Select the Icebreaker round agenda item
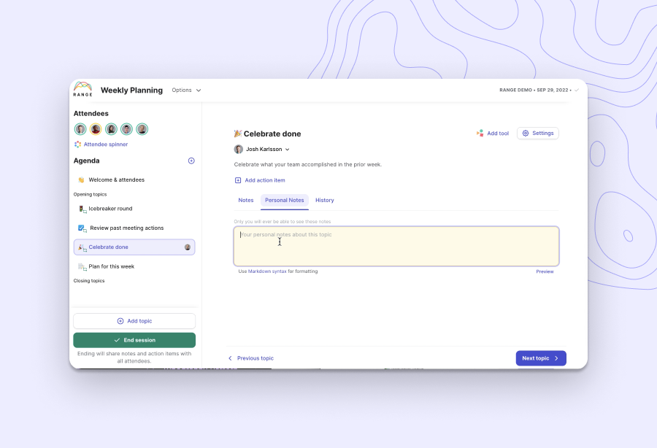657x448 pixels. click(x=134, y=209)
